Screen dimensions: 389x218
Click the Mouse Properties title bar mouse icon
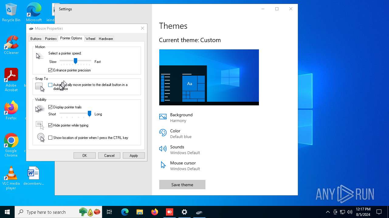[x=31, y=28]
